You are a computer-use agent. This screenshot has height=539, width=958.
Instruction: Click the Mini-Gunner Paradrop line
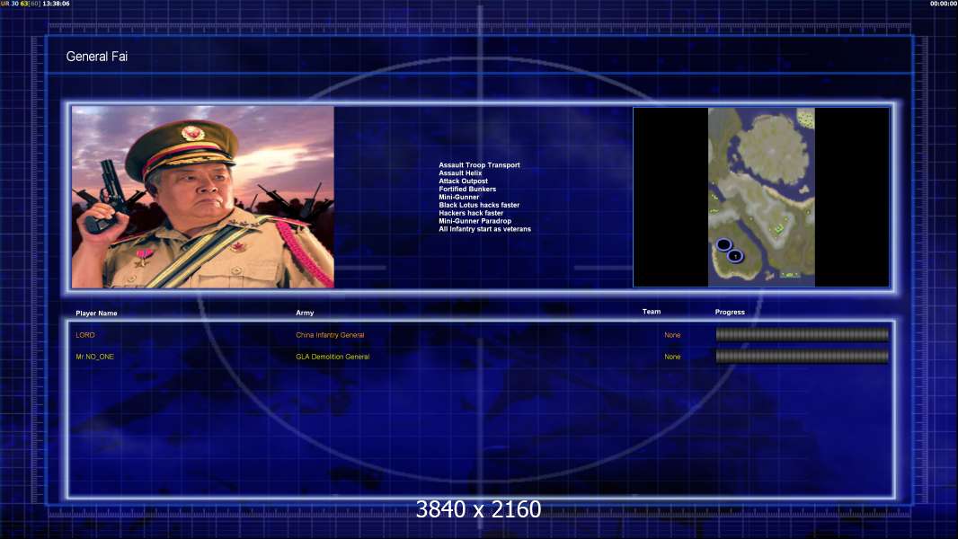click(x=475, y=221)
